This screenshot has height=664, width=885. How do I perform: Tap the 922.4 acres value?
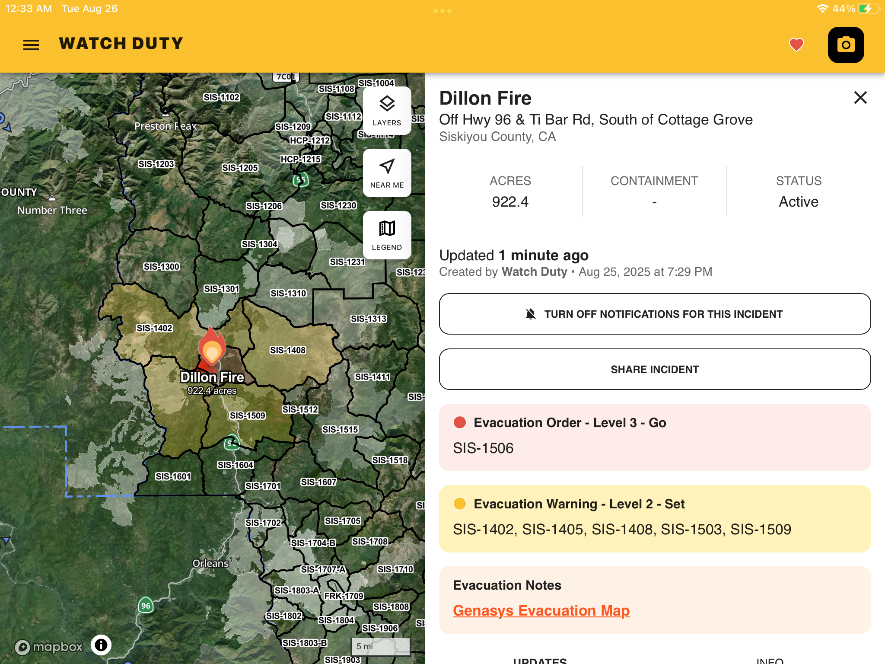510,202
